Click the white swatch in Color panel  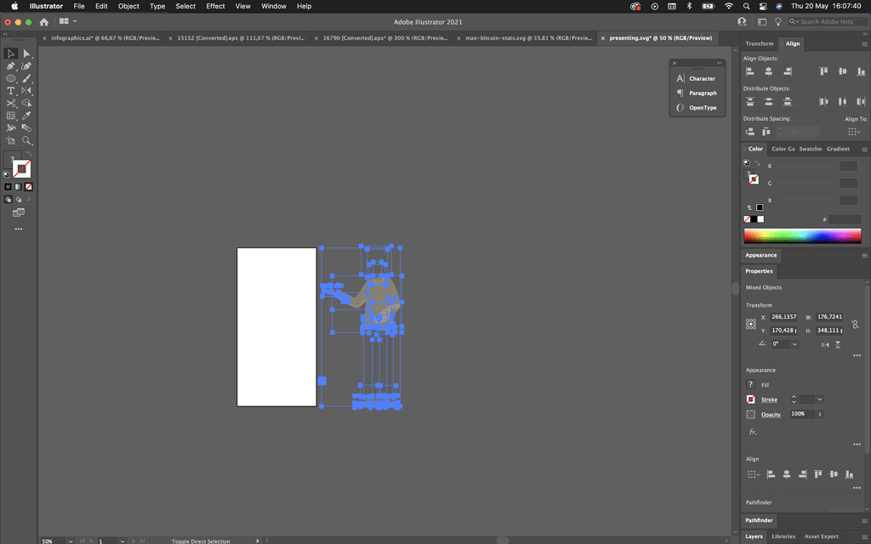tap(760, 219)
